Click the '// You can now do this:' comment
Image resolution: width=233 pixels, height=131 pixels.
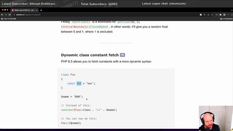(79, 119)
